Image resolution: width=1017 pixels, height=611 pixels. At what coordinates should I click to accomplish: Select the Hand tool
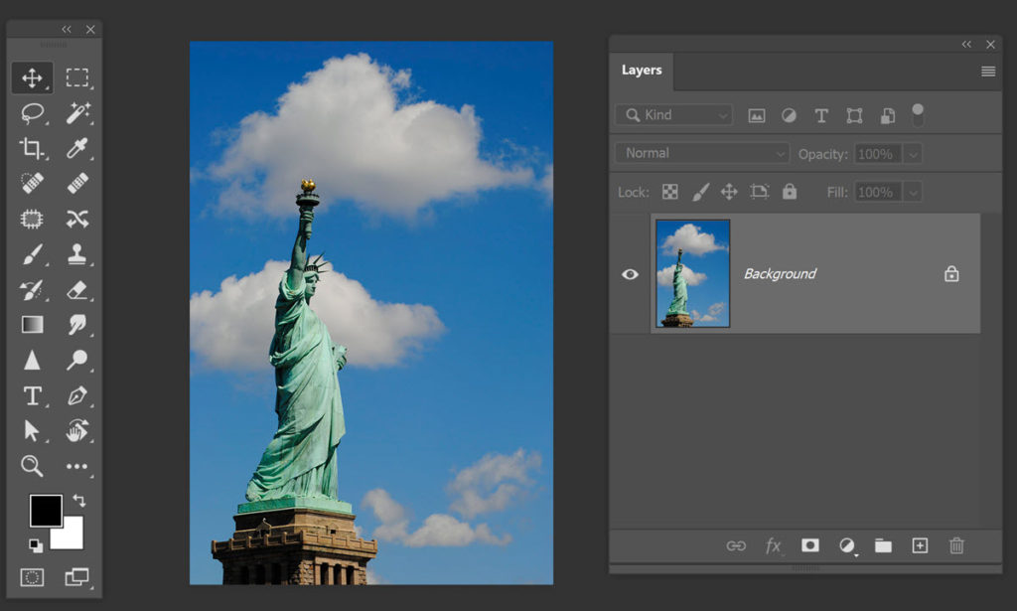(77, 431)
